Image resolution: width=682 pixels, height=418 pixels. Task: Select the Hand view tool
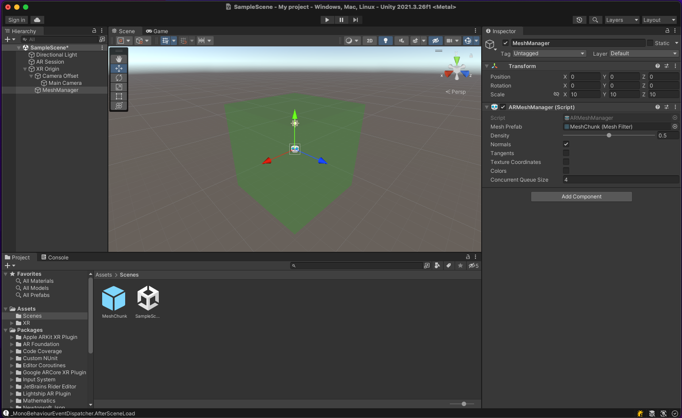tap(119, 59)
